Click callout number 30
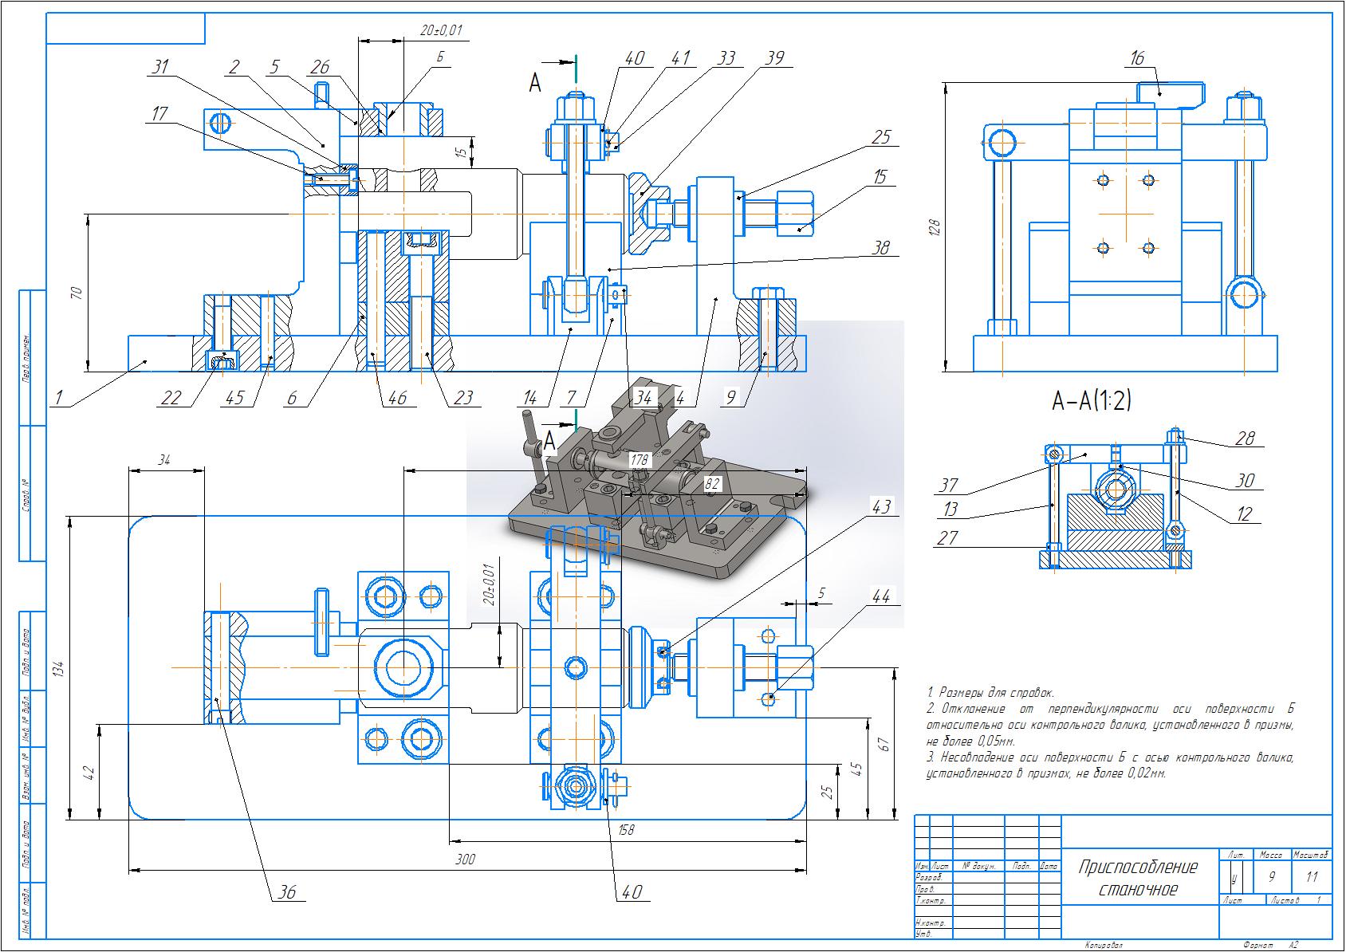Viewport: 1346px width, 952px height. (x=1244, y=480)
